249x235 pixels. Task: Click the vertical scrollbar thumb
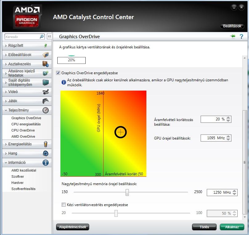coord(245,162)
